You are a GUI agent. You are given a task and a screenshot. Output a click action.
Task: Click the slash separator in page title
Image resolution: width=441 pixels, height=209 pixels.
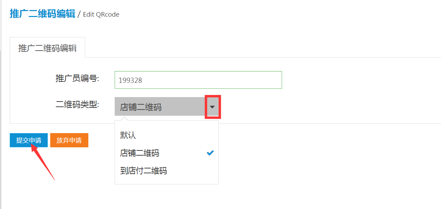tap(79, 14)
